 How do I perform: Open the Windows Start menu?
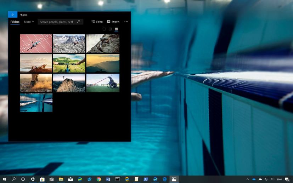coord(5,179)
